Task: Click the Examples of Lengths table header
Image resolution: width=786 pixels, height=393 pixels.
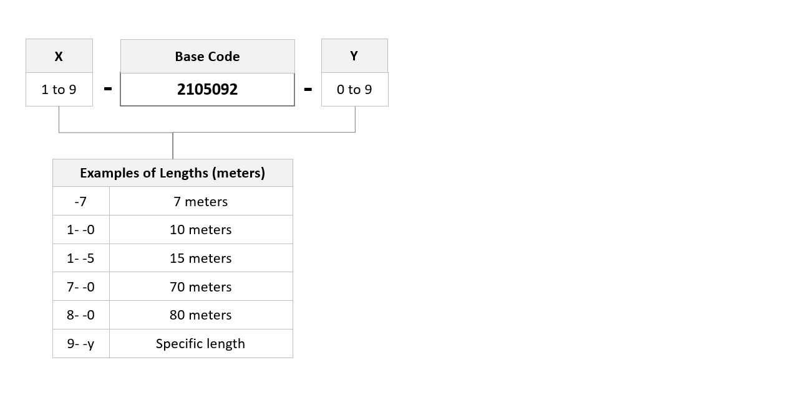Action: tap(173, 173)
